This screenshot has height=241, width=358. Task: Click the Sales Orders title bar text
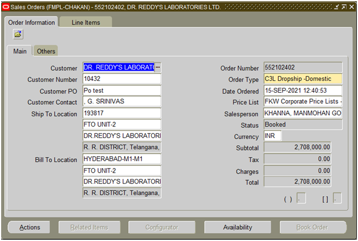click(116, 7)
